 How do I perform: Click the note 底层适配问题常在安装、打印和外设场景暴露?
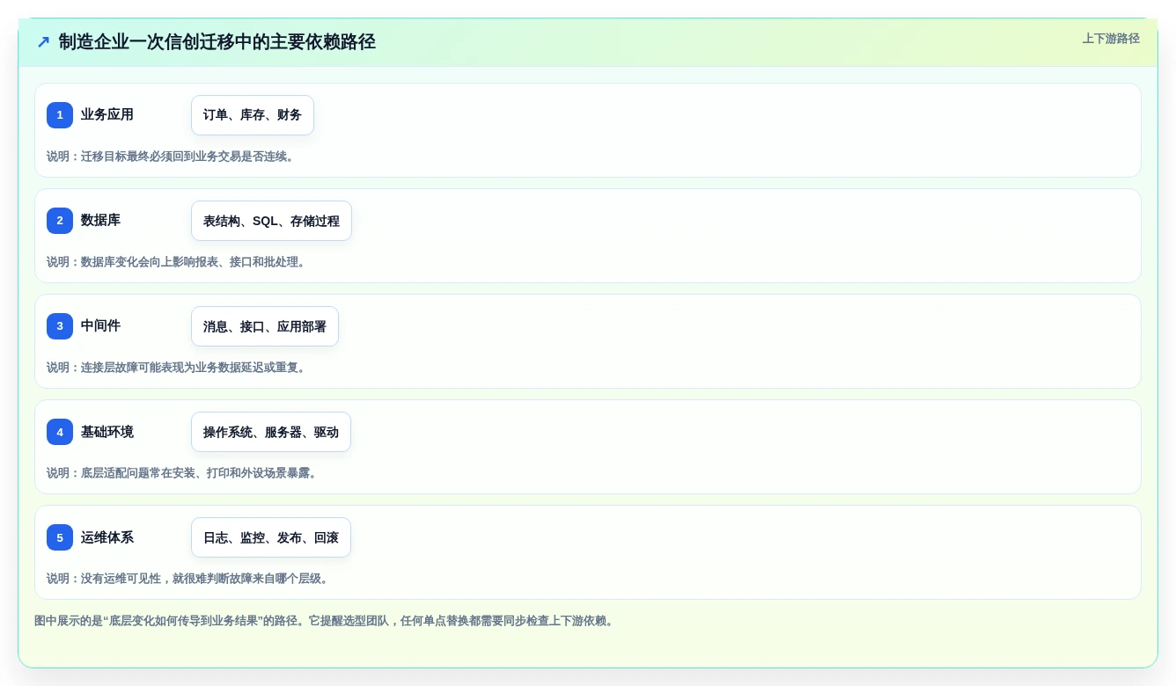coord(183,473)
